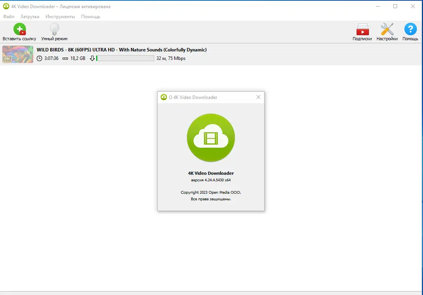
Task: Click the 32 м, 75 Mbps status text
Action: click(x=171, y=58)
